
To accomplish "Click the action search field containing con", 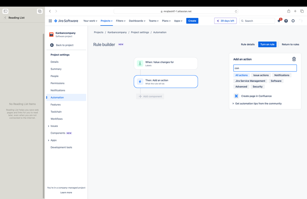I will [265, 68].
